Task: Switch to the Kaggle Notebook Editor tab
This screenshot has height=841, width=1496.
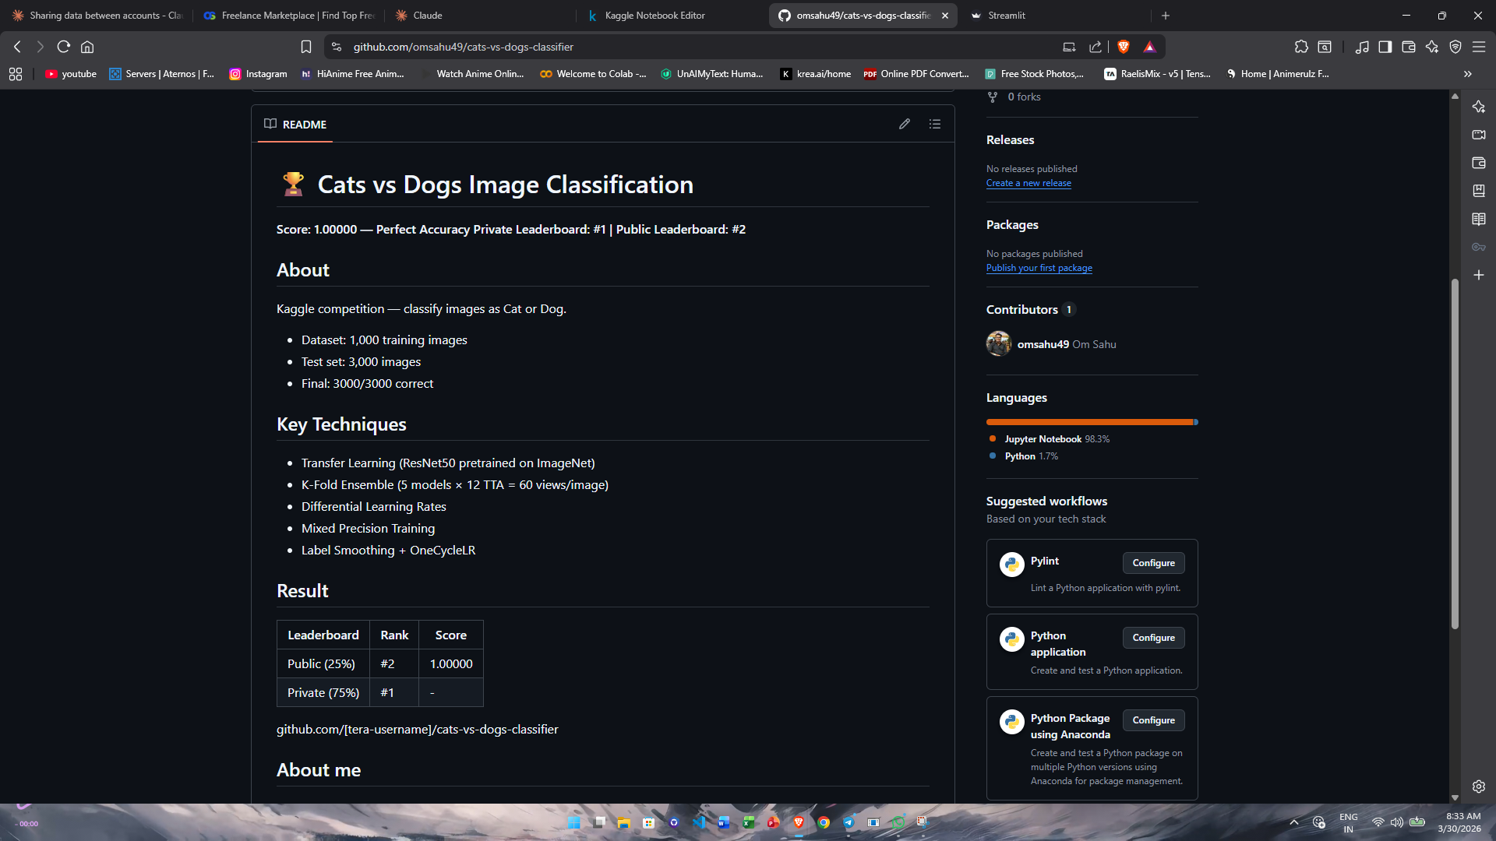Action: [654, 16]
